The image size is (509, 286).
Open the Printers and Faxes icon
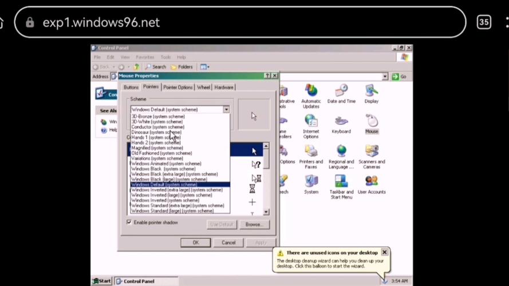tap(311, 157)
